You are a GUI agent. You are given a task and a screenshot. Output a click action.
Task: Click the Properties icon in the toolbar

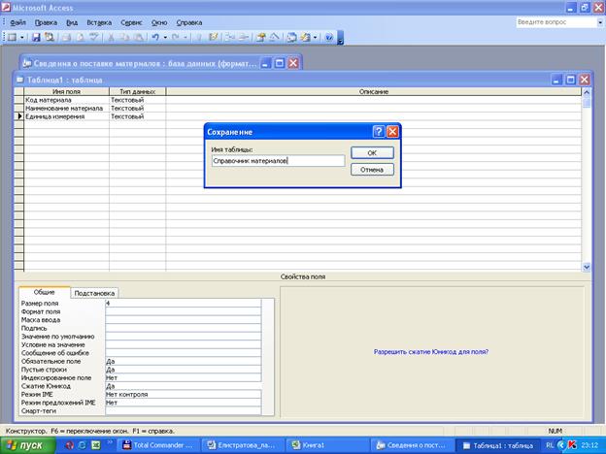coord(261,37)
